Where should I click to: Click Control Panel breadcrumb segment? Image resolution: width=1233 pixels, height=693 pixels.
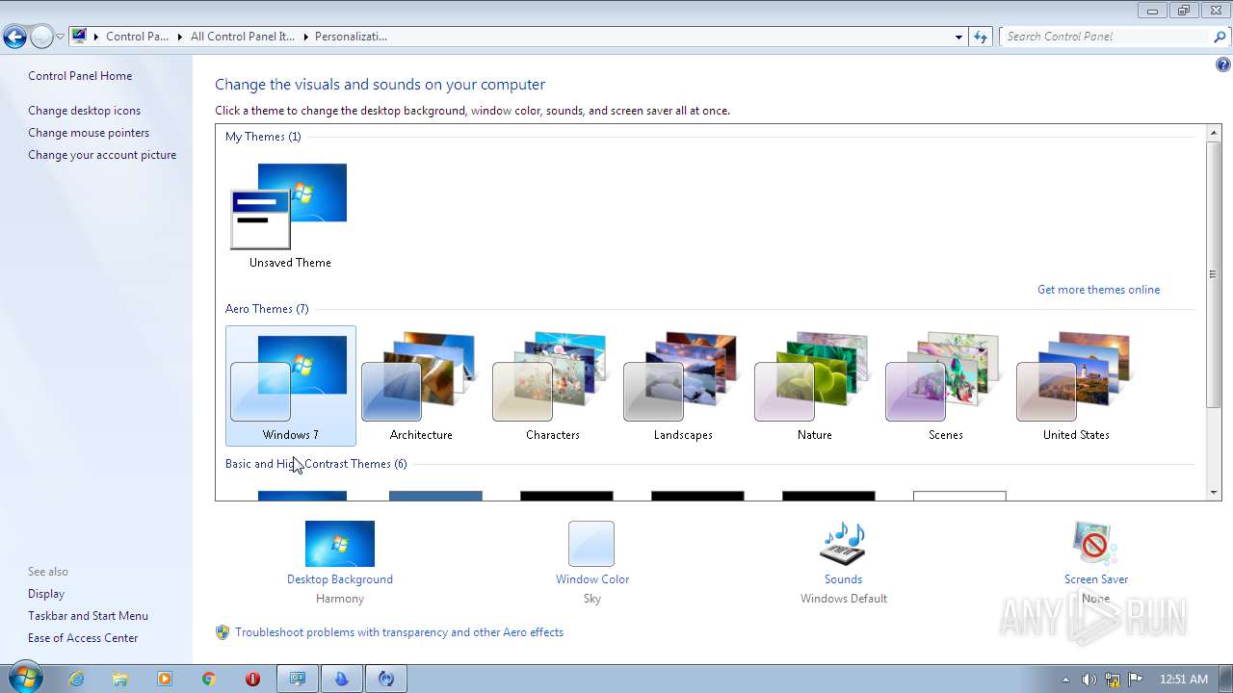137,37
